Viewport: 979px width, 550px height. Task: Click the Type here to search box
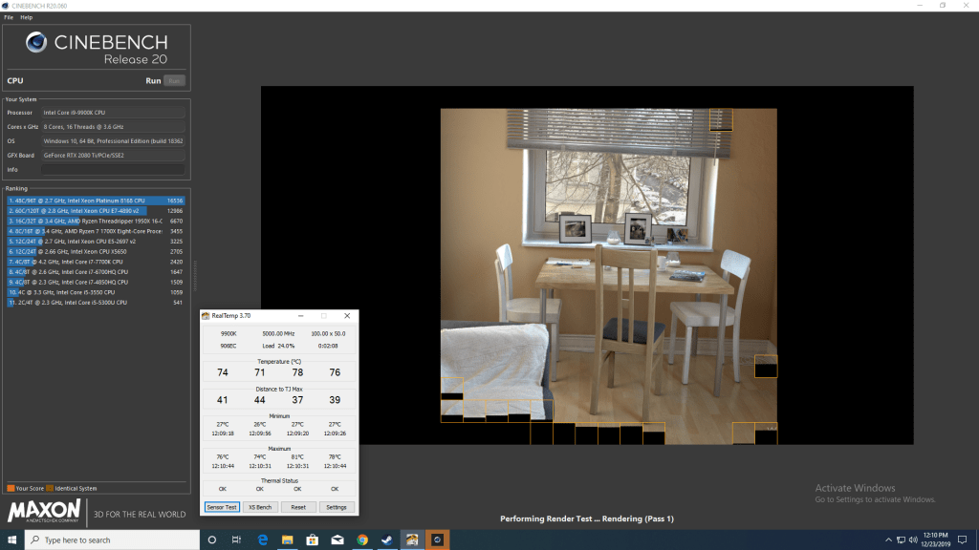pyautogui.click(x=112, y=540)
